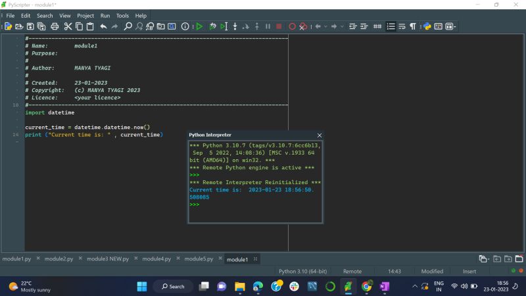Image resolution: width=526 pixels, height=296 pixels.
Task: Toggle line numbers display
Action: (x=391, y=26)
